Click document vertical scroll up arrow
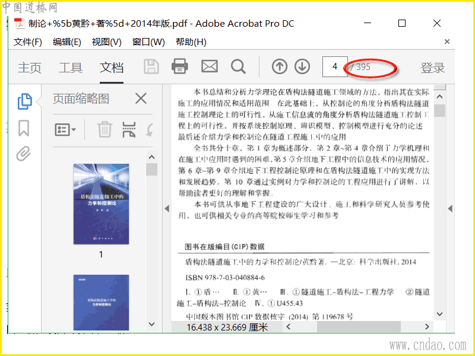Screen dimensions: 475x356 point(439,97)
